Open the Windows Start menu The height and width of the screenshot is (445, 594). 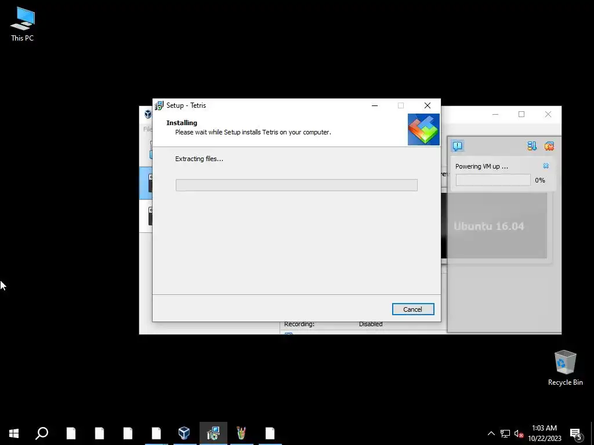click(x=14, y=433)
